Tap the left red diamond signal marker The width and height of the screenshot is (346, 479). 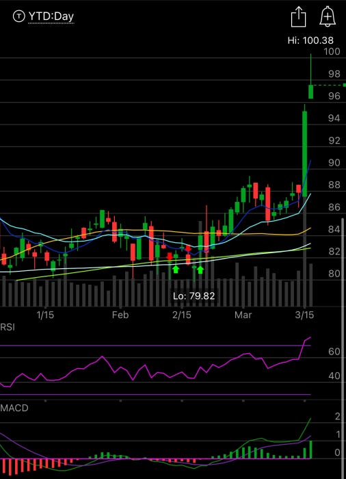(170, 257)
